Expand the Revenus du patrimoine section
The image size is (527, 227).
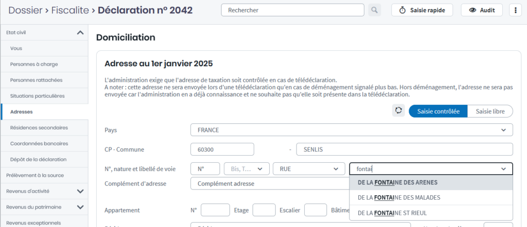(80, 207)
